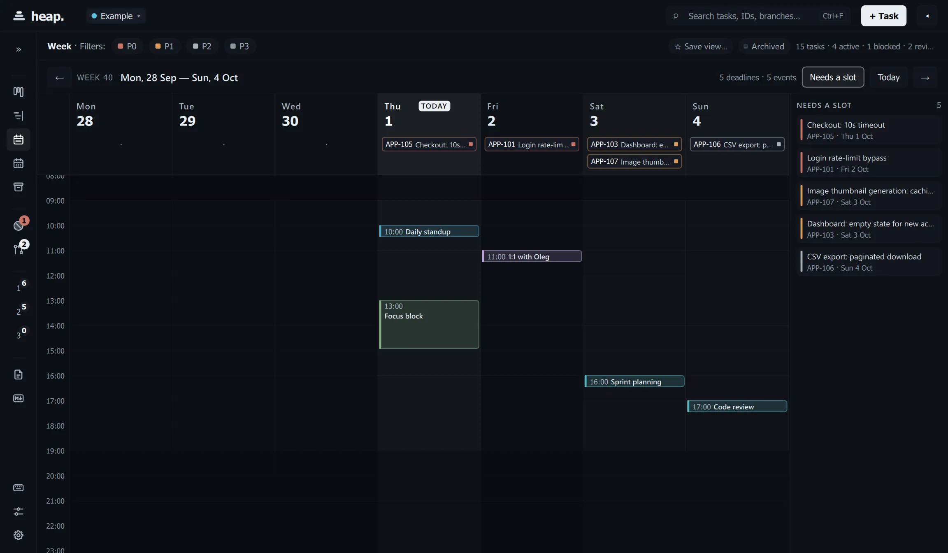
Task: Click the search magnifier icon
Action: [x=676, y=16]
